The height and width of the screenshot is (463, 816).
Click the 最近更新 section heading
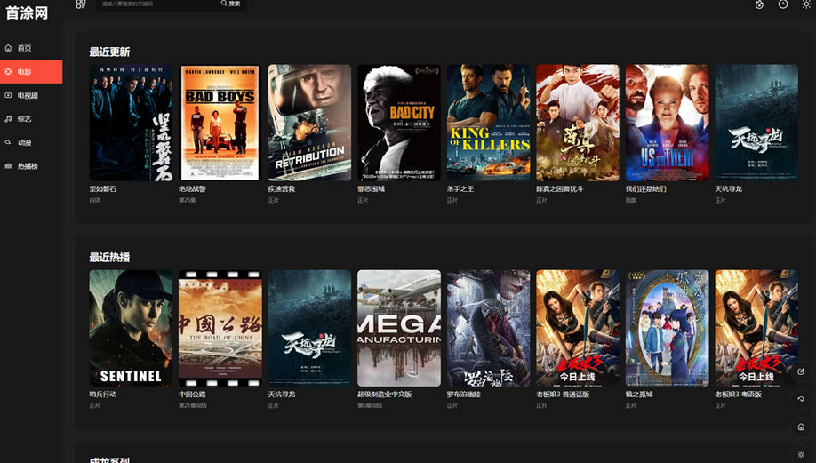click(x=109, y=52)
